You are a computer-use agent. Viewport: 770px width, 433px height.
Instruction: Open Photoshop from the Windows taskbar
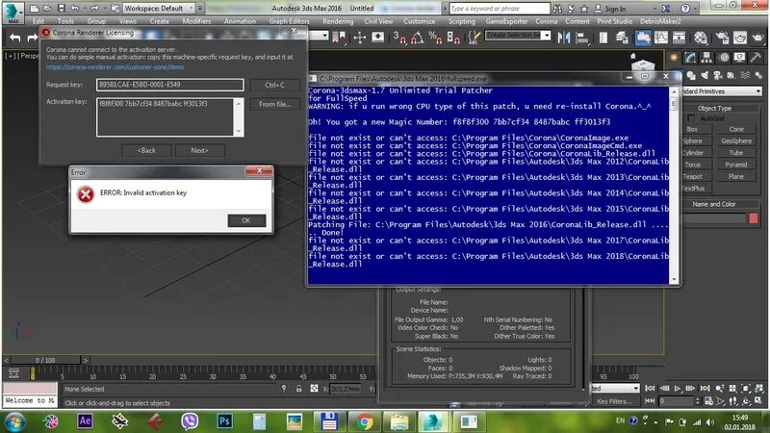(224, 421)
